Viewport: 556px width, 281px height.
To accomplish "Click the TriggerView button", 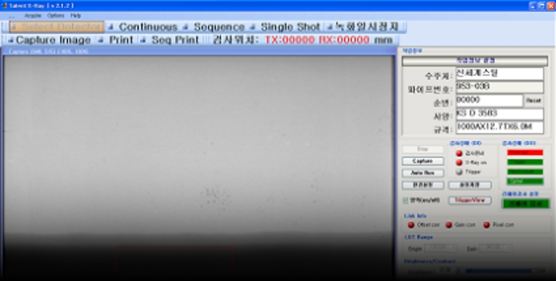I will click(x=469, y=200).
